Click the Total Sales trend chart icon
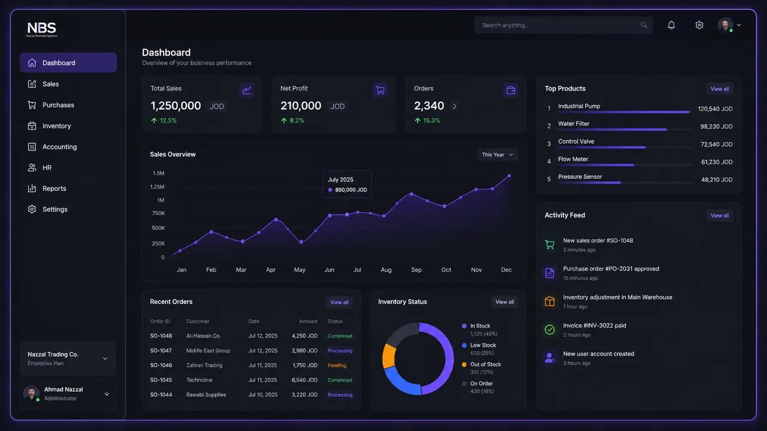This screenshot has height=431, width=767. pos(247,90)
